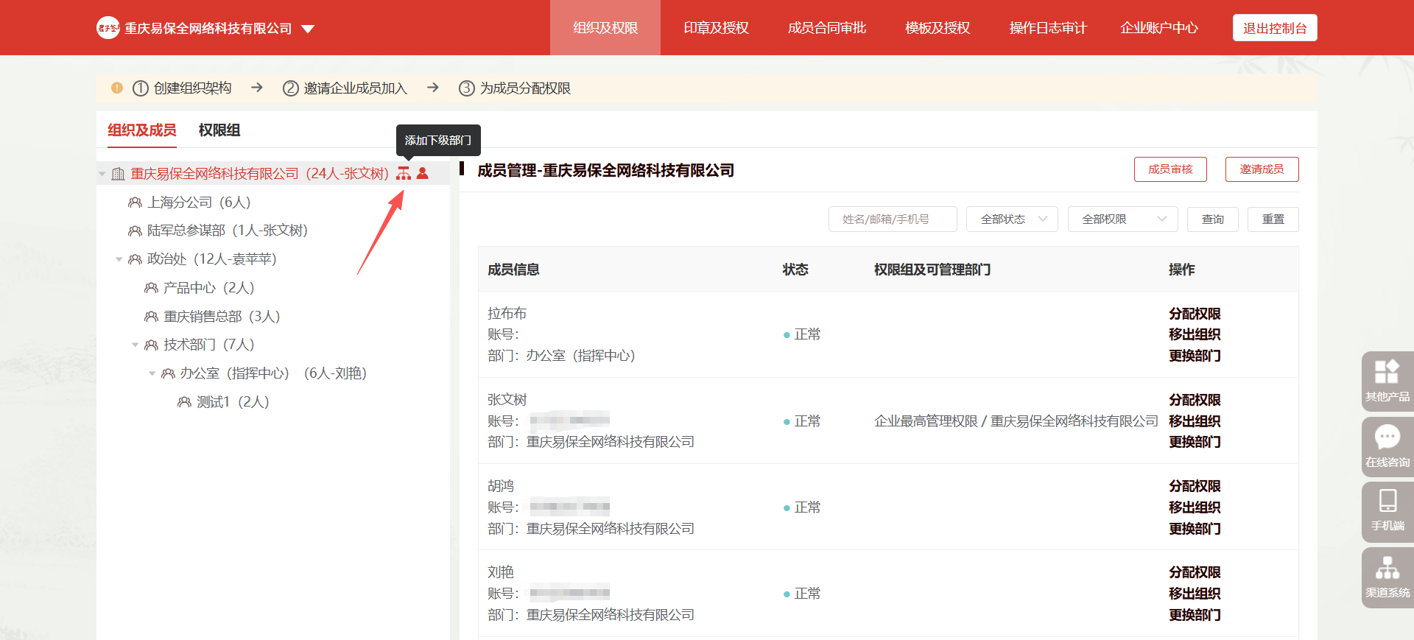Screen dimensions: 1414x640
Task: Click 分配权限 for member 拉布布
Action: 1195,314
